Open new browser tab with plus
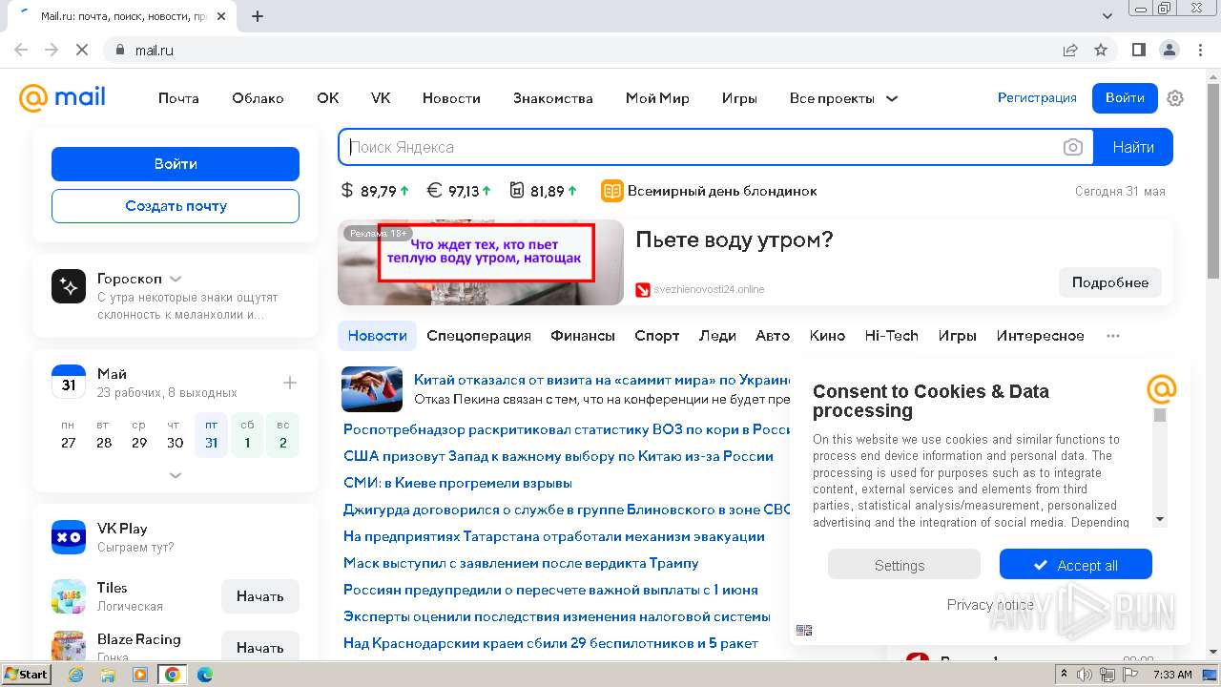Screen dimensions: 1221x687 [258, 16]
